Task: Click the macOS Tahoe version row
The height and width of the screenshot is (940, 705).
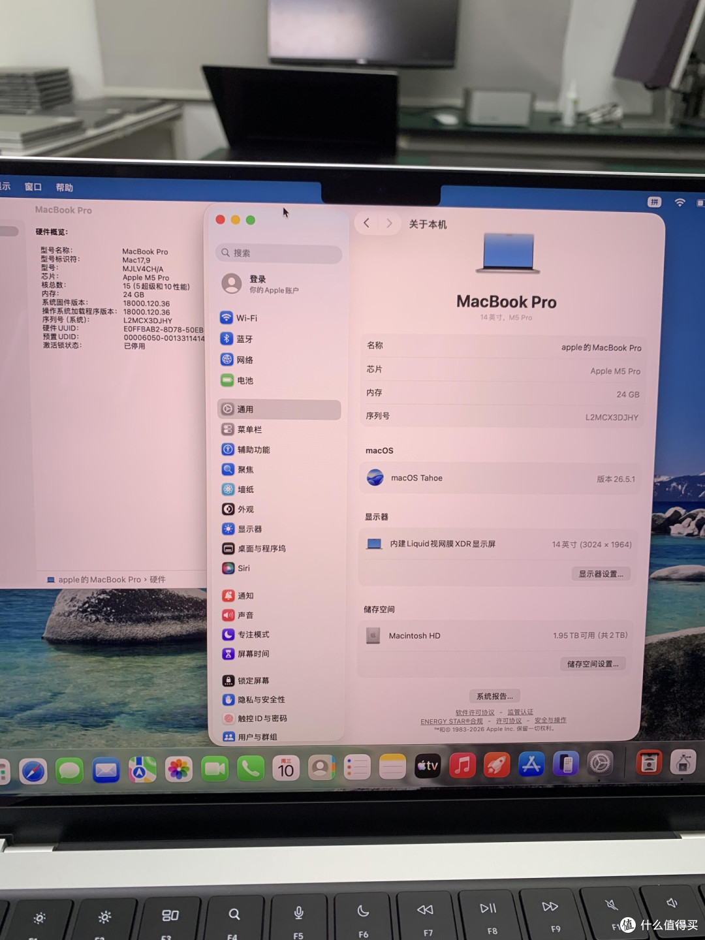Action: 500,478
